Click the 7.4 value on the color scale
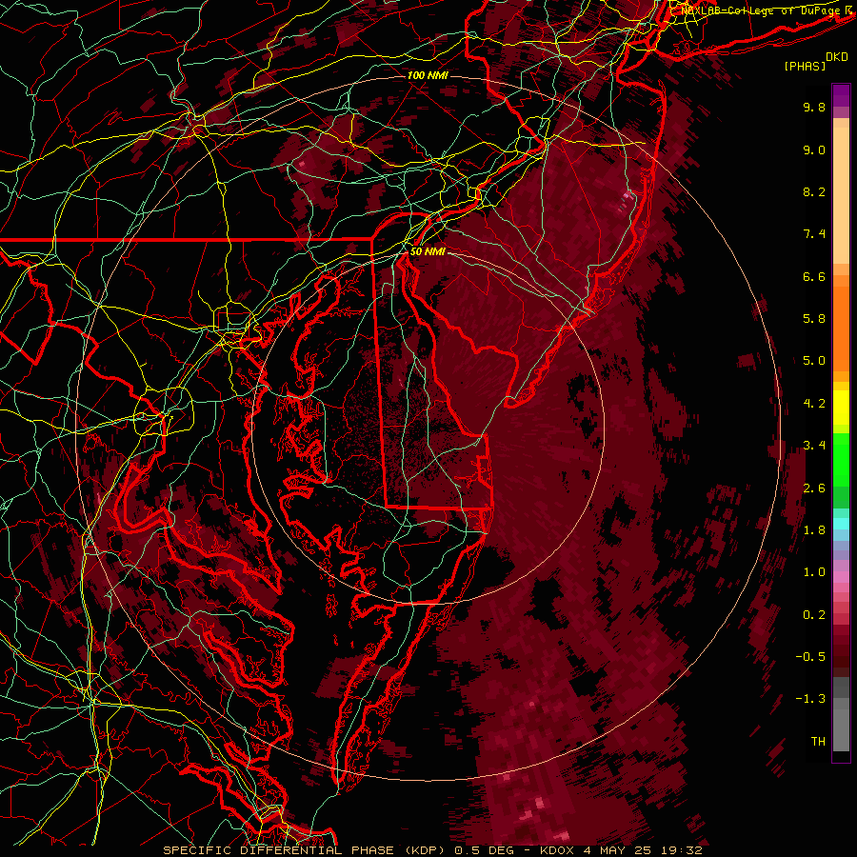The height and width of the screenshot is (857, 857). [x=814, y=234]
